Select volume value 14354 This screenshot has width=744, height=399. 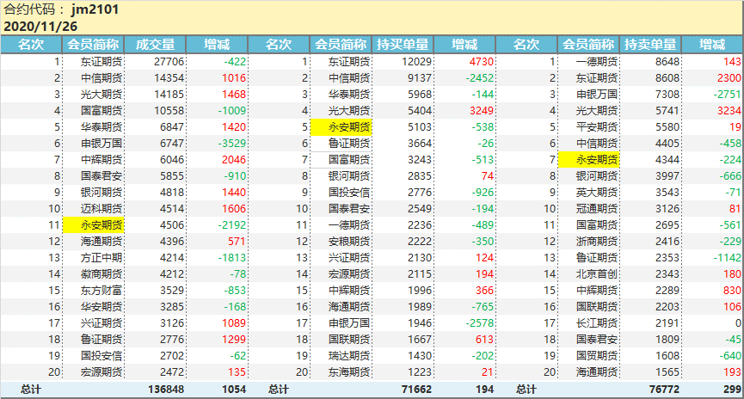pyautogui.click(x=169, y=77)
